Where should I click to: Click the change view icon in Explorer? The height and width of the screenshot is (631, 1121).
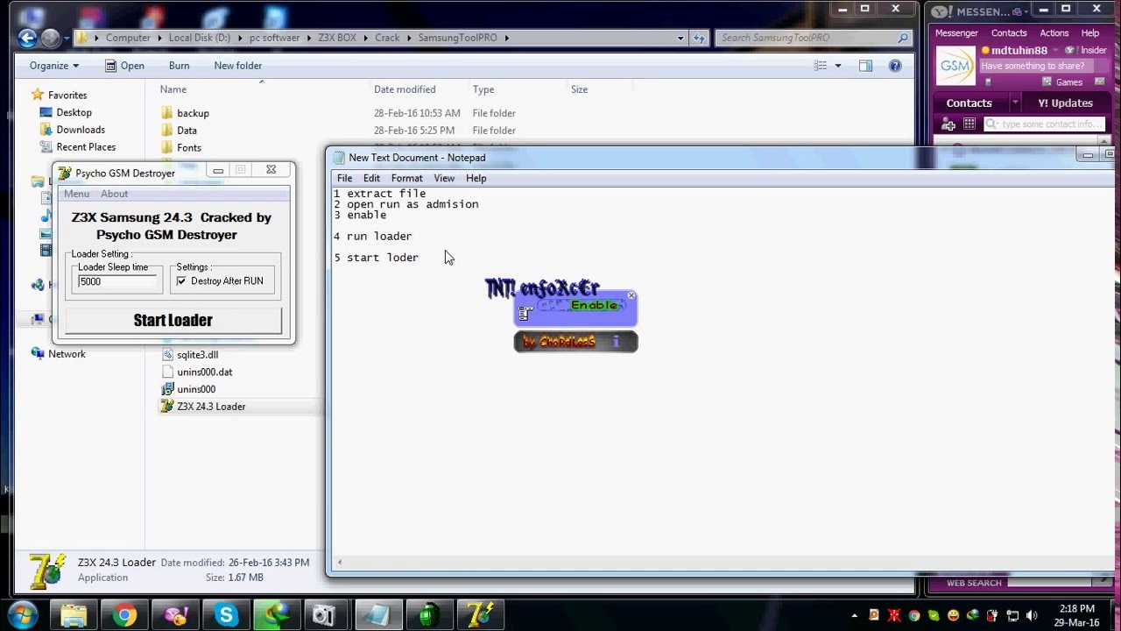820,66
